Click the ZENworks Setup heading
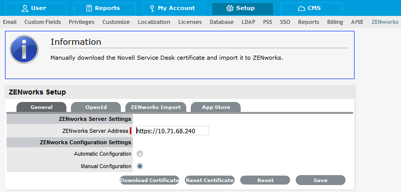Image resolution: width=401 pixels, height=192 pixels. pyautogui.click(x=37, y=92)
